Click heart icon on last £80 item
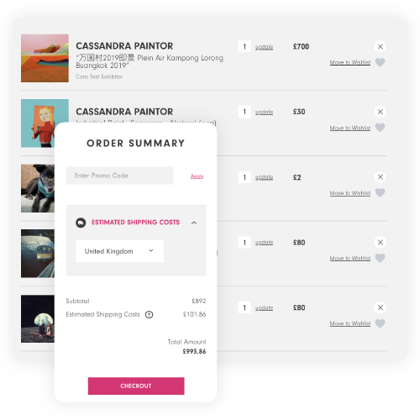 380,323
